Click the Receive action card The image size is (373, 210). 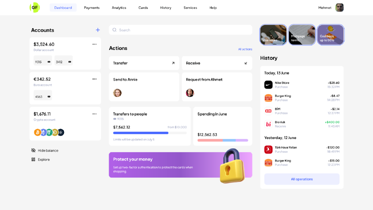pos(217,63)
